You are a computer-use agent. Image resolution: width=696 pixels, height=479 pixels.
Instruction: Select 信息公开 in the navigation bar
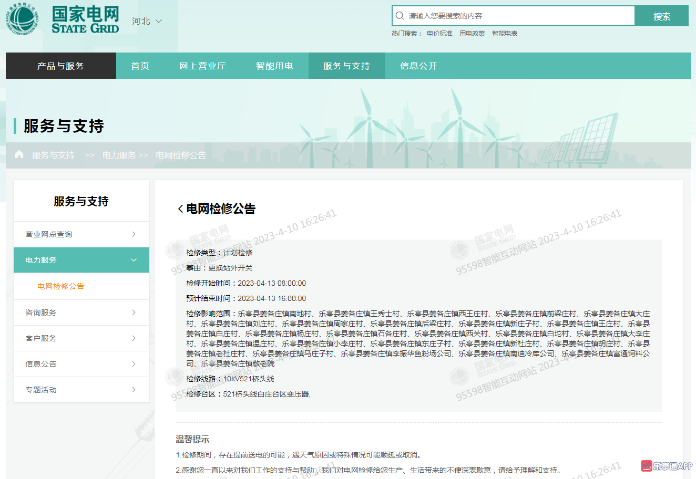tap(418, 66)
